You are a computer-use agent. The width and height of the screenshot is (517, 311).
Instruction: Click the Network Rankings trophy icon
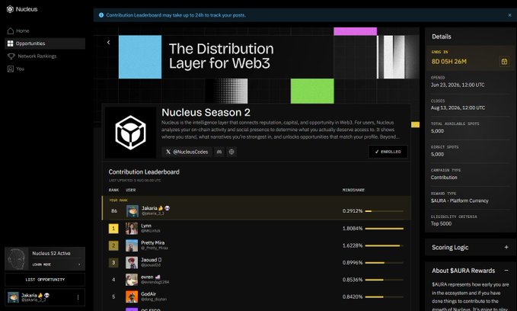(x=11, y=56)
